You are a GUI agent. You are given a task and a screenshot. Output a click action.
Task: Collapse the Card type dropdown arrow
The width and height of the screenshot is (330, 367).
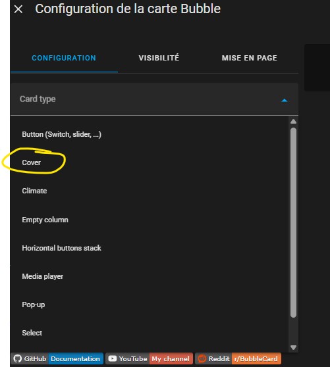click(285, 101)
